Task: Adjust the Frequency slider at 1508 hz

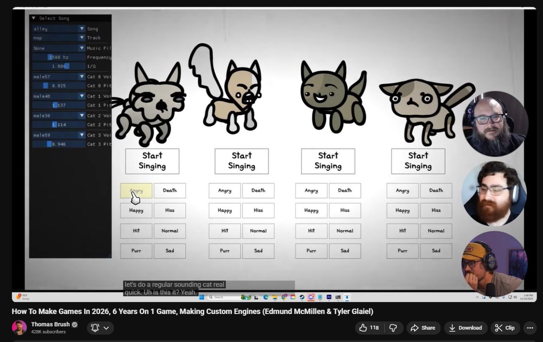Action: [58, 57]
